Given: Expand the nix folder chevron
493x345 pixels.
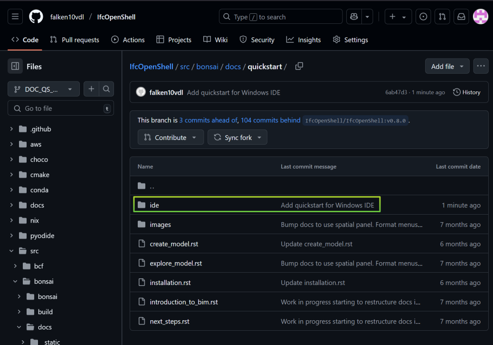Looking at the screenshot, I should pyautogui.click(x=11, y=220).
